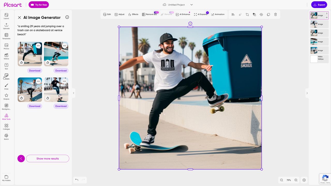Image resolution: width=331 pixels, height=186 pixels.
Task: Open the Videos panel
Action: (x=6, y=56)
